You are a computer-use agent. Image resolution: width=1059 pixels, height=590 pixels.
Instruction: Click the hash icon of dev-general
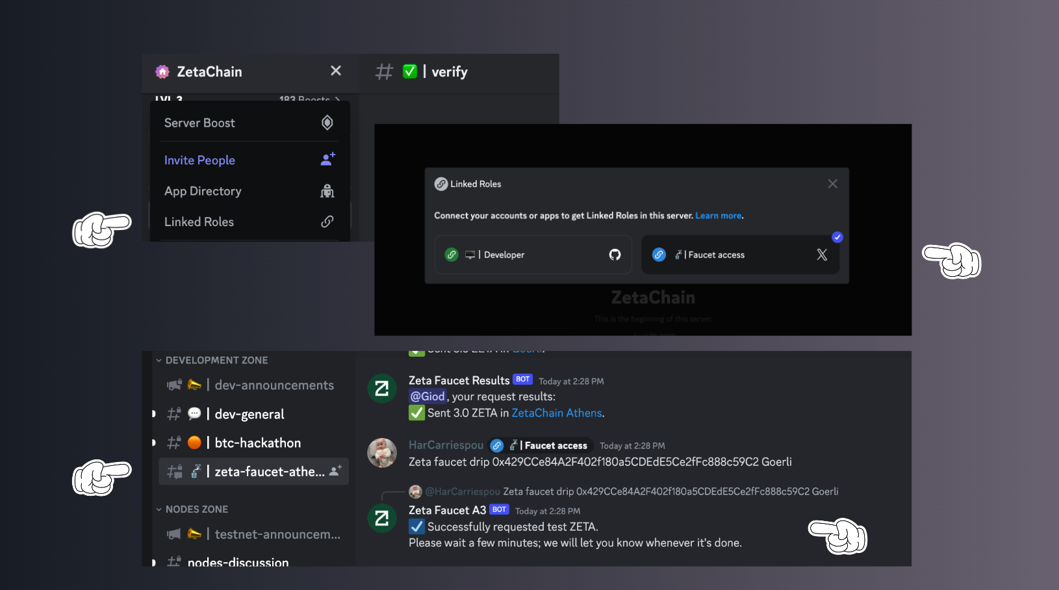coord(173,414)
